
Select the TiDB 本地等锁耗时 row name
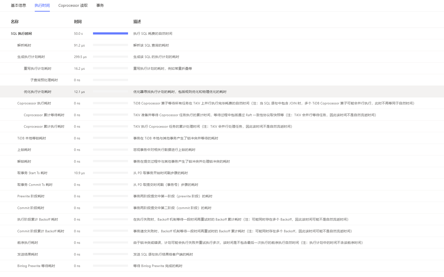tap(32, 138)
